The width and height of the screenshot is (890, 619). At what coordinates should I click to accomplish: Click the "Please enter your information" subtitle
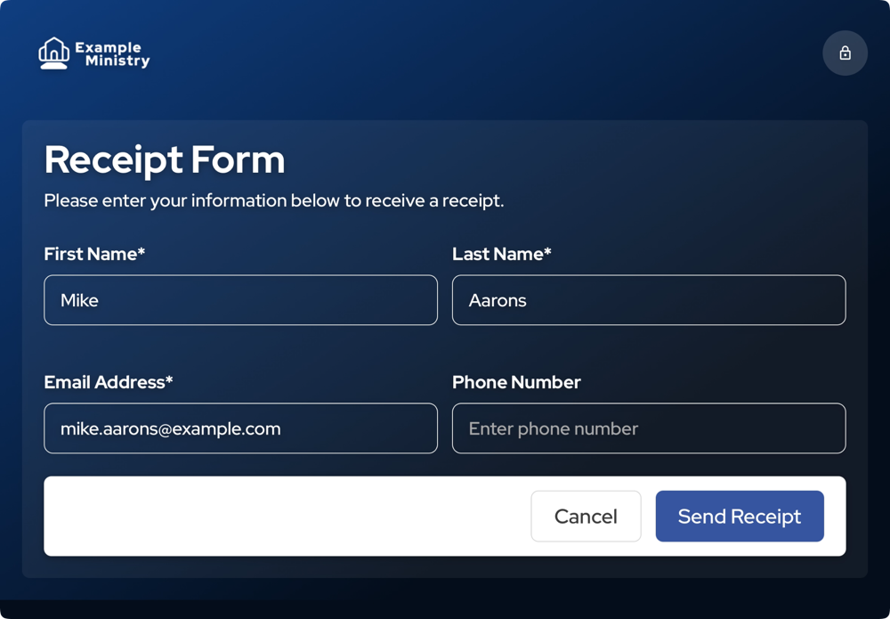coord(274,201)
